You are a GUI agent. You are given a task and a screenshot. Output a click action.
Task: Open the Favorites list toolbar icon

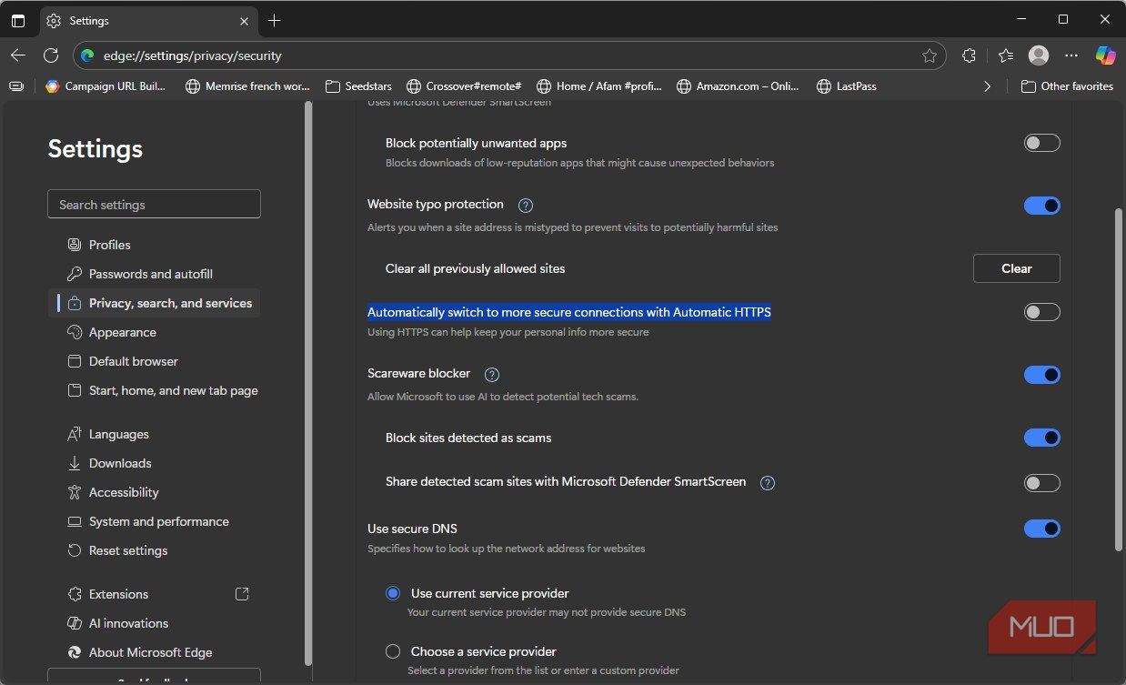click(x=1005, y=55)
